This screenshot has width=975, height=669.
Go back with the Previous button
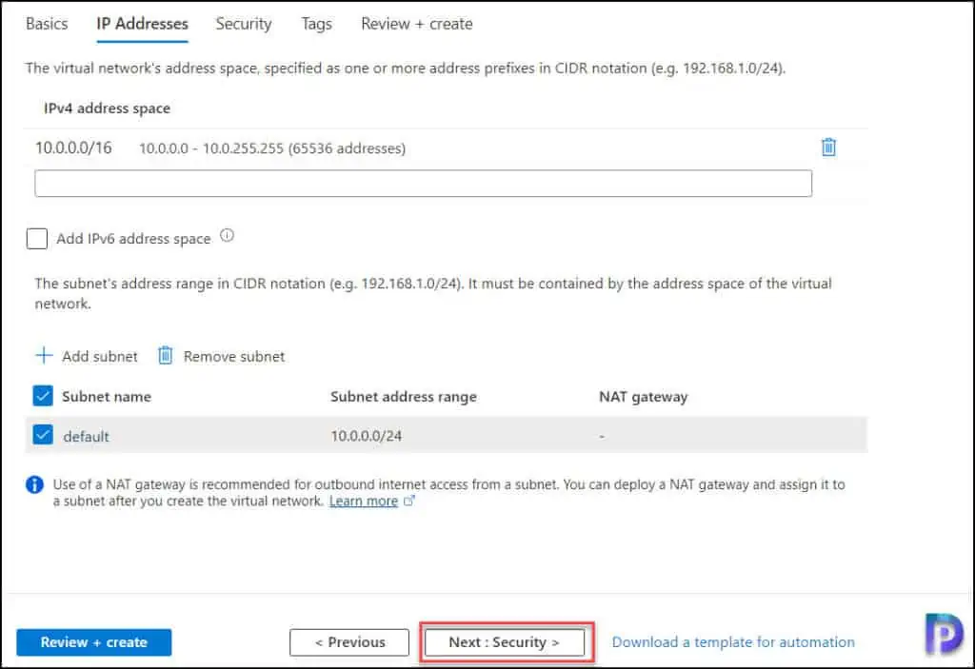click(349, 642)
